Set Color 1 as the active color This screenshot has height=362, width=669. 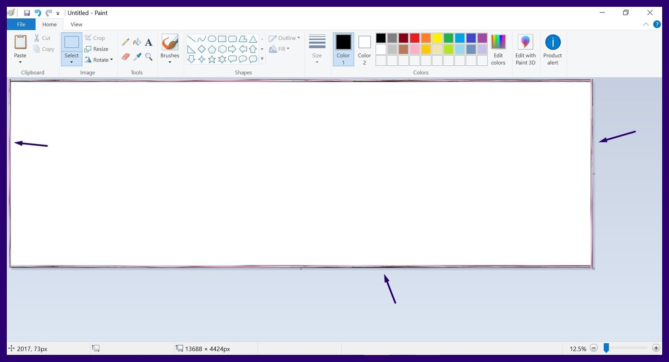click(343, 48)
